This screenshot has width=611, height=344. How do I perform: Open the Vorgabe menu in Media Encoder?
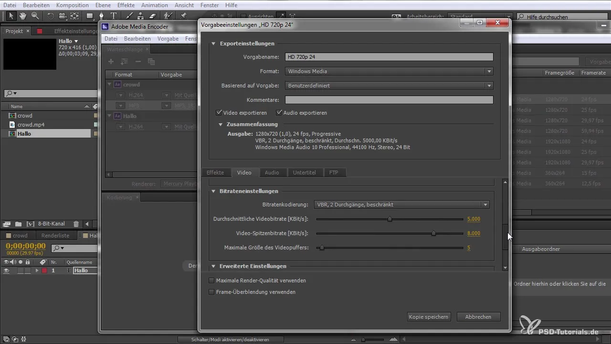pos(169,39)
